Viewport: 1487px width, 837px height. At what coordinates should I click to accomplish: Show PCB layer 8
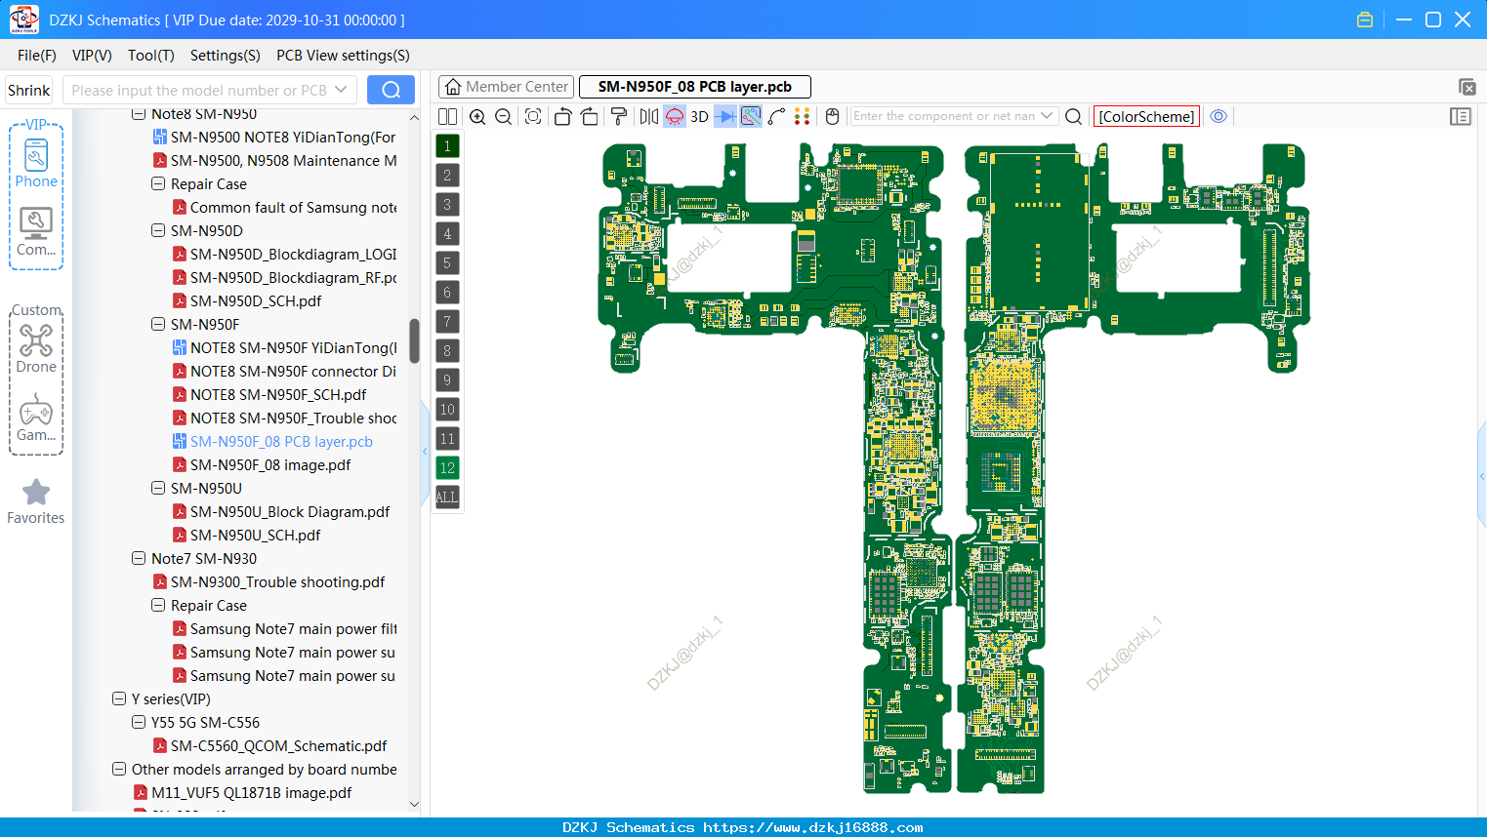(447, 351)
